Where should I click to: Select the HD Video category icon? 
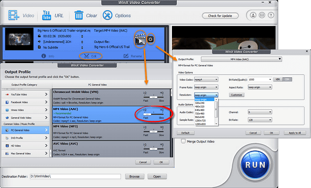pyautogui.click(x=7, y=146)
